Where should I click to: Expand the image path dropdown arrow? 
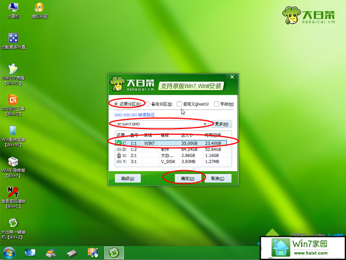point(205,124)
